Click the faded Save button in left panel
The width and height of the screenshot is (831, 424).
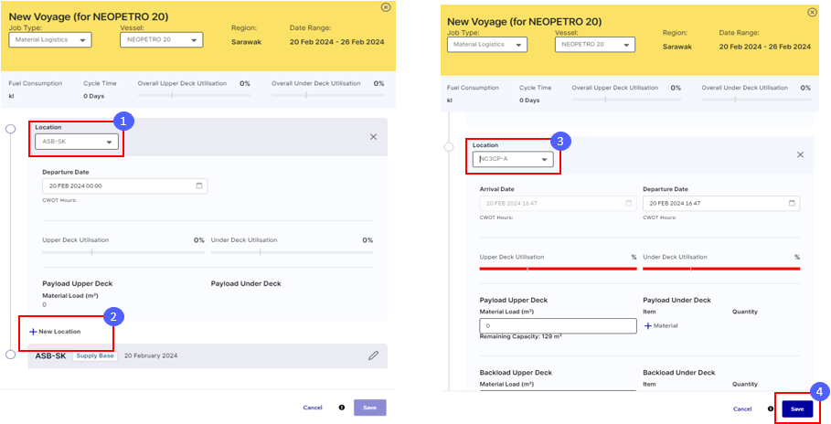tap(370, 408)
